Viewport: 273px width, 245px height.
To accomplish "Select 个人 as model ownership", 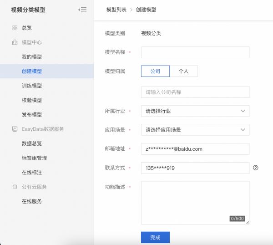I will click(184, 71).
